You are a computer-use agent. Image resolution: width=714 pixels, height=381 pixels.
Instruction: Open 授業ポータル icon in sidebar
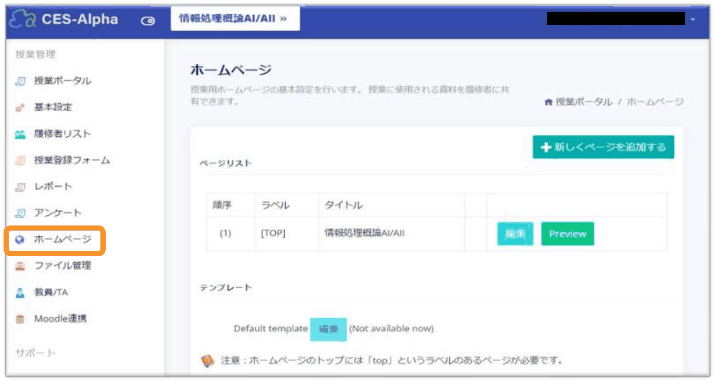[x=20, y=81]
